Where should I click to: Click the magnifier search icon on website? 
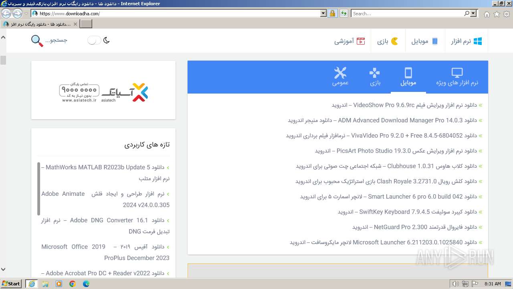(x=37, y=41)
